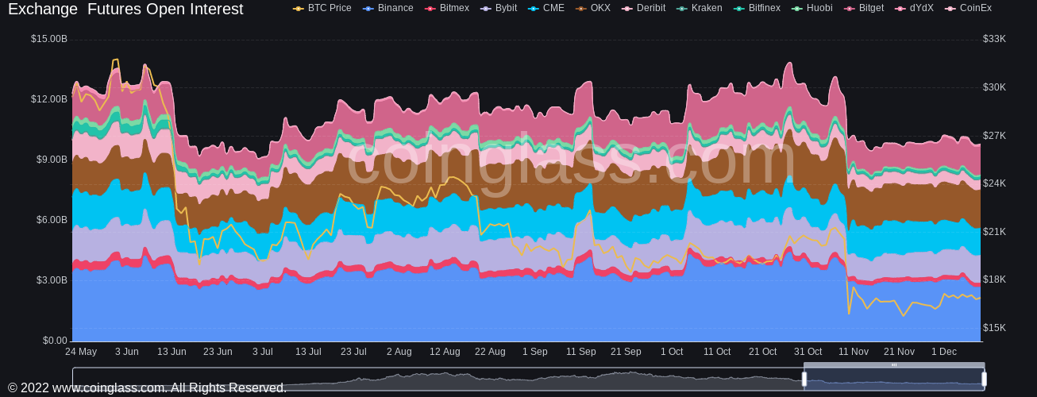Hide the CoinEx series from chart
1037x397 pixels.
(x=950, y=9)
